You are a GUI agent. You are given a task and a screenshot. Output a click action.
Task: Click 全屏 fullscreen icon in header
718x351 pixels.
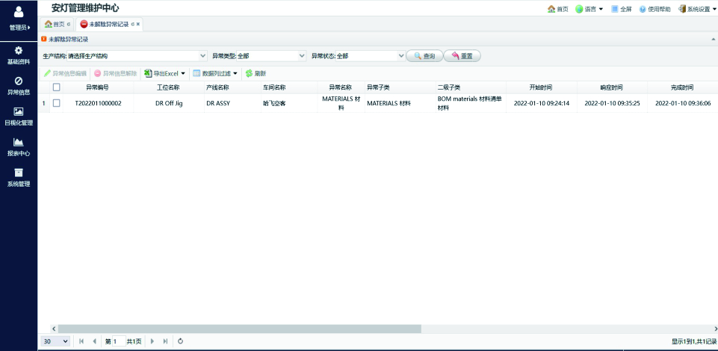pyautogui.click(x=615, y=9)
